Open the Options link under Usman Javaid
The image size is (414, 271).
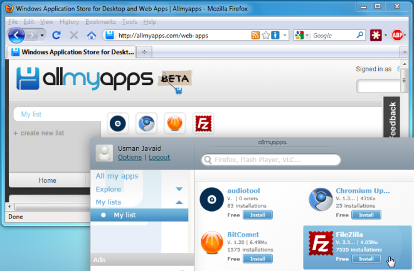[130, 157]
